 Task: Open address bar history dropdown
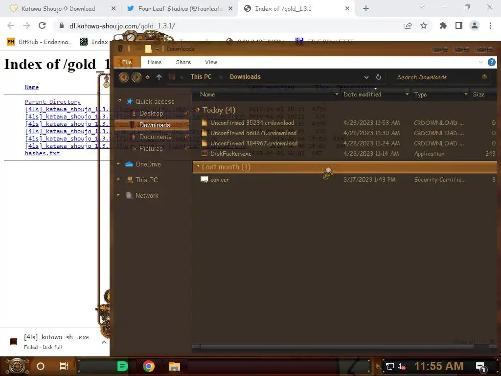click(366, 77)
